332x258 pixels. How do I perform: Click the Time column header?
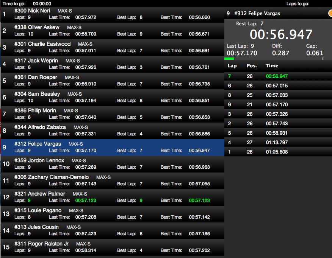(x=272, y=66)
